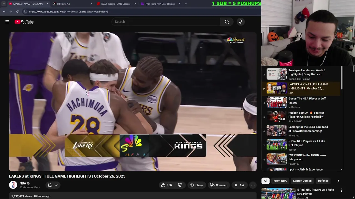
Task: Open the YouTube hamburger guide menu
Action: 7,22
